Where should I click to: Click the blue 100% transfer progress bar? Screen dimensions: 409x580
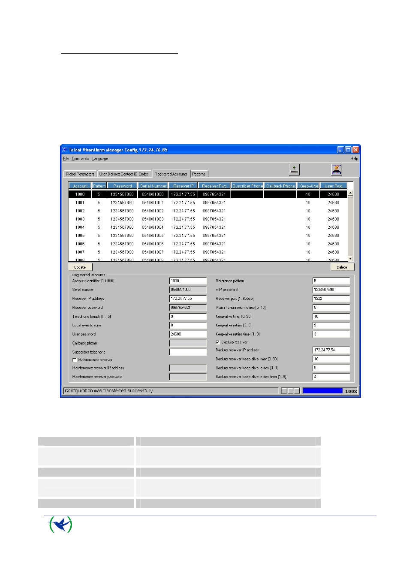(323, 391)
